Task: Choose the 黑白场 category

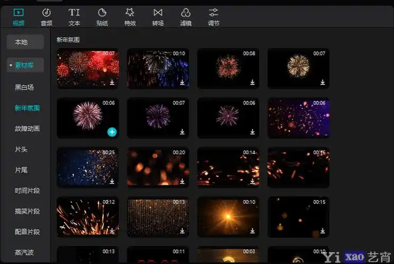Action: (x=24, y=87)
